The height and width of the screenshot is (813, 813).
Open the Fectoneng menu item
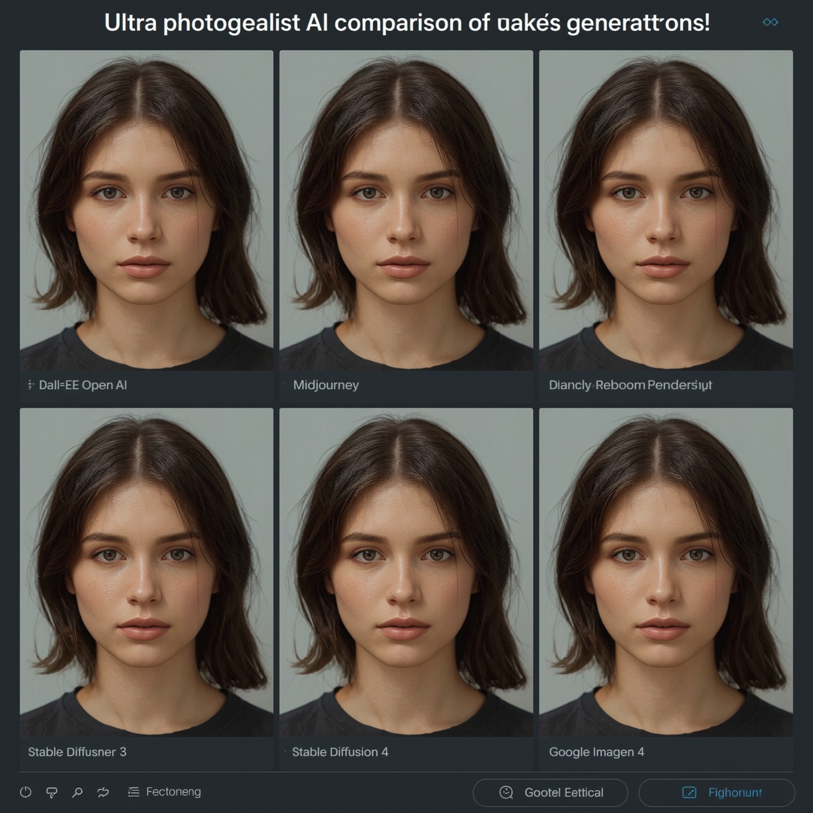tap(173, 792)
